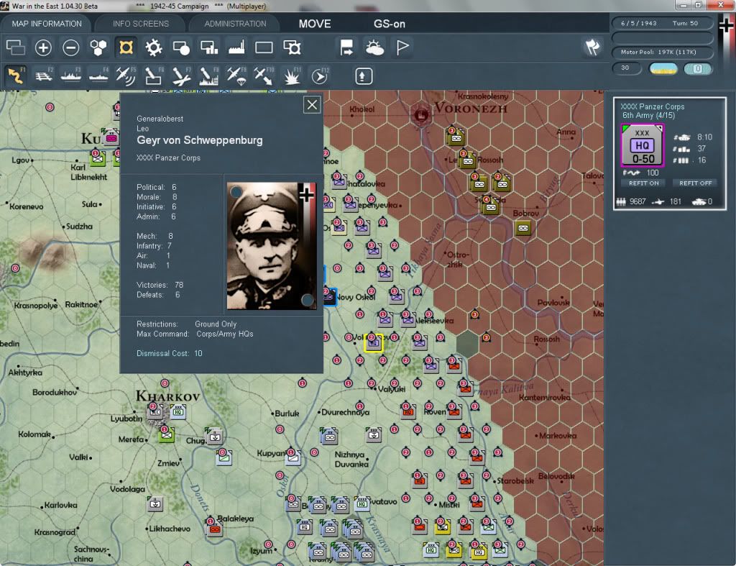Select the bomb-on-aircraft F7 mode icon
This screenshot has width=736, height=566.
click(181, 76)
